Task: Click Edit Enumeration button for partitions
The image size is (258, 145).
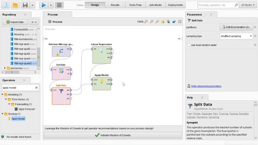Action: pyautogui.click(x=236, y=27)
